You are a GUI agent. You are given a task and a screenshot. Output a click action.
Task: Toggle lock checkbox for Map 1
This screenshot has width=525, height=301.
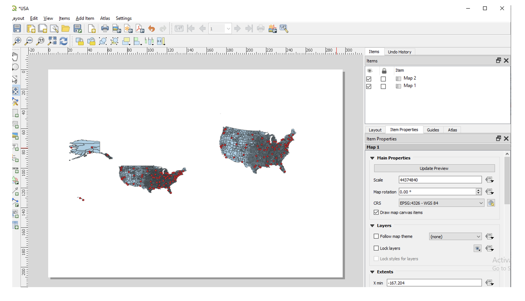(x=383, y=86)
